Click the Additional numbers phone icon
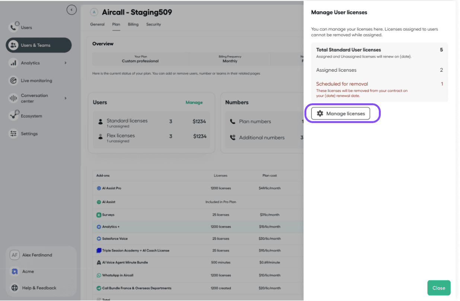 [x=233, y=137]
